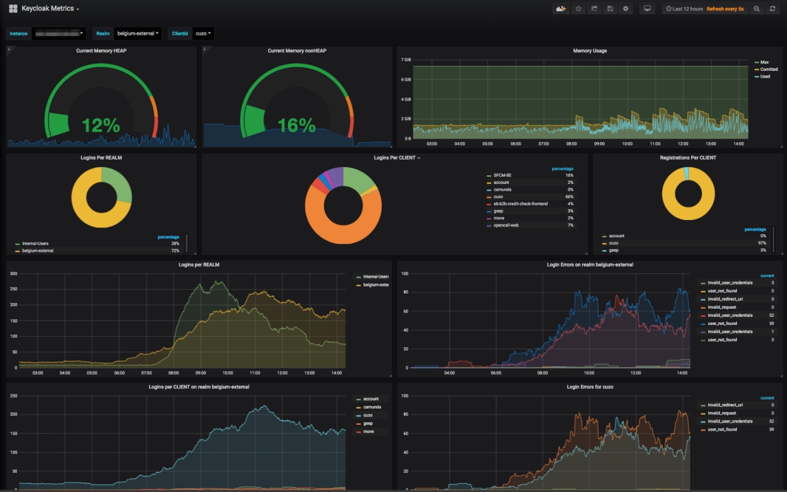Click the zoom out time range icon
787x492 pixels.
(757, 9)
